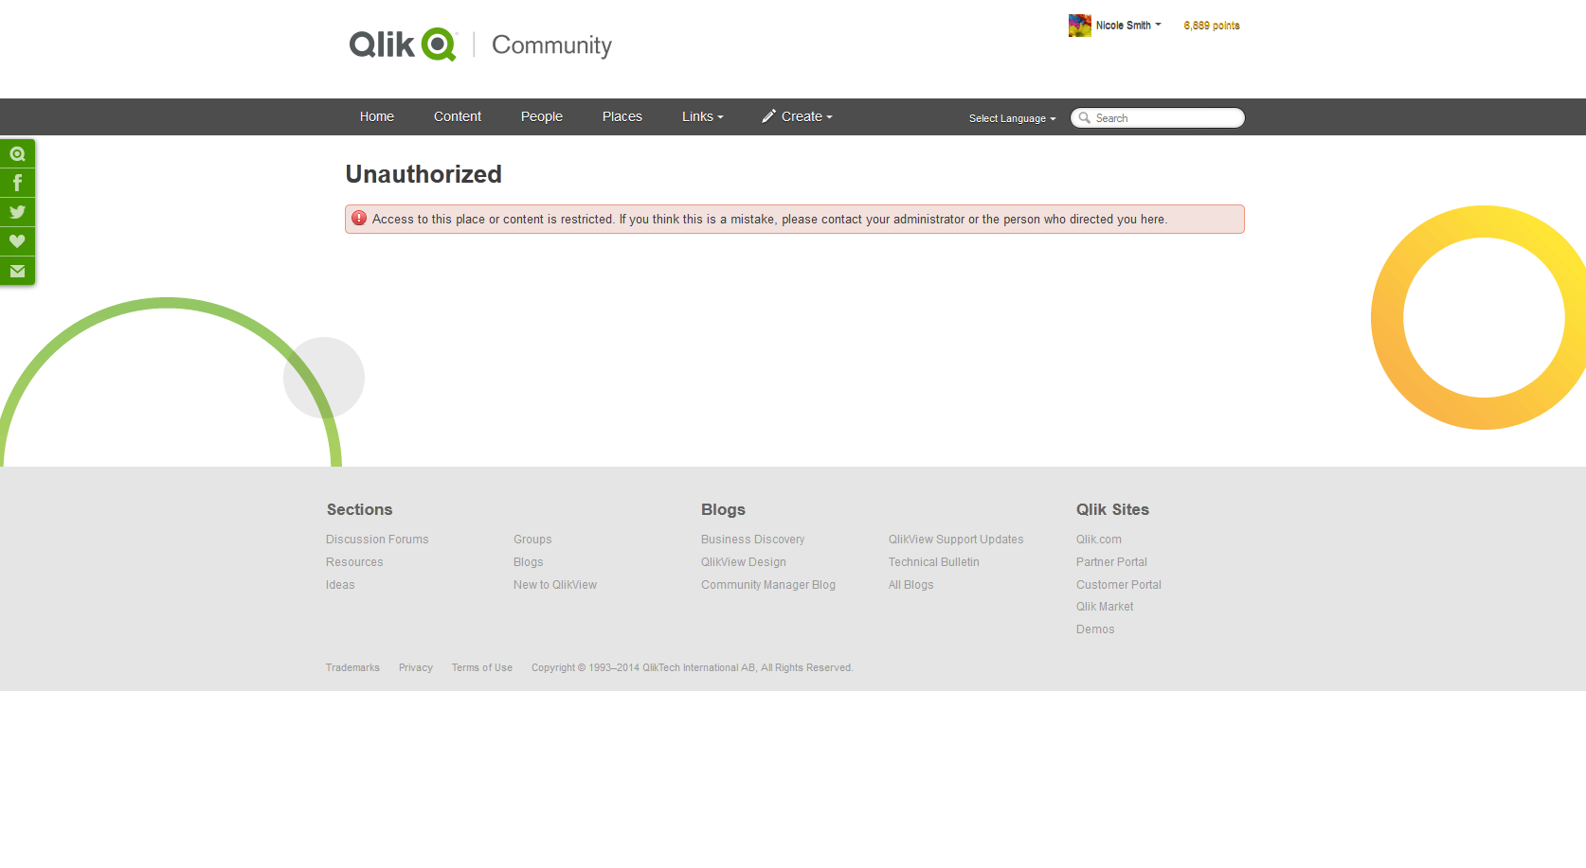1586x868 pixels.
Task: Open the All Blogs link
Action: click(911, 585)
